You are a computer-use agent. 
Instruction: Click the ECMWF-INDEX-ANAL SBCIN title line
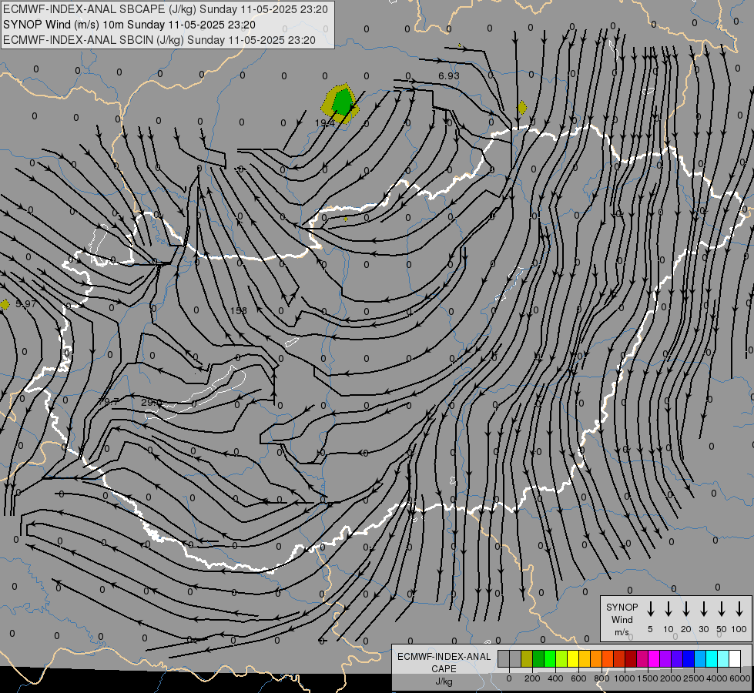point(159,40)
